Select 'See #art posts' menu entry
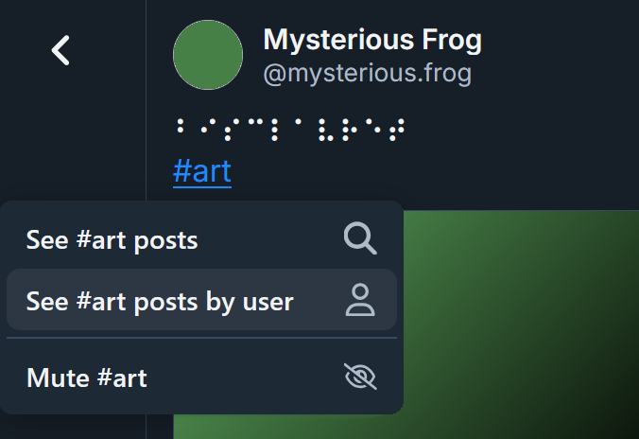Viewport: 639px width, 439px height. pyautogui.click(x=201, y=239)
